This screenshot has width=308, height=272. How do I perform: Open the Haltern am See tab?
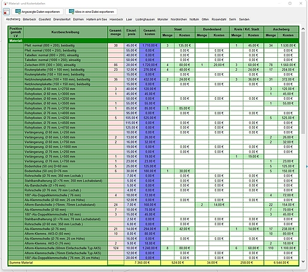97,19
